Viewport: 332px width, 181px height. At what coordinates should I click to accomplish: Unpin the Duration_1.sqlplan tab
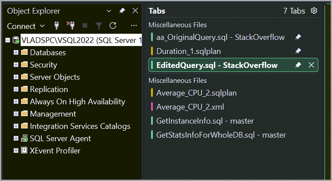[x=299, y=51]
